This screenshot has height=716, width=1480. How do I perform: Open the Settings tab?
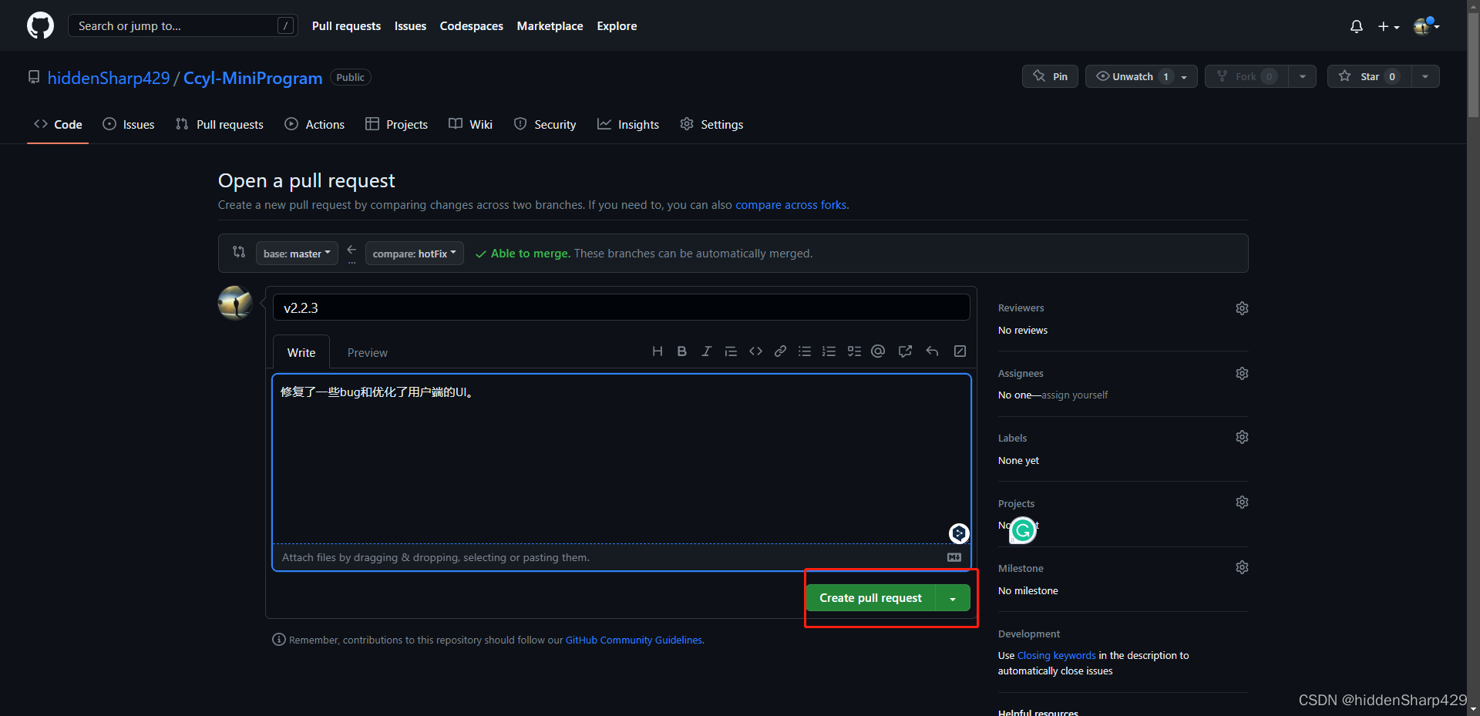[711, 124]
